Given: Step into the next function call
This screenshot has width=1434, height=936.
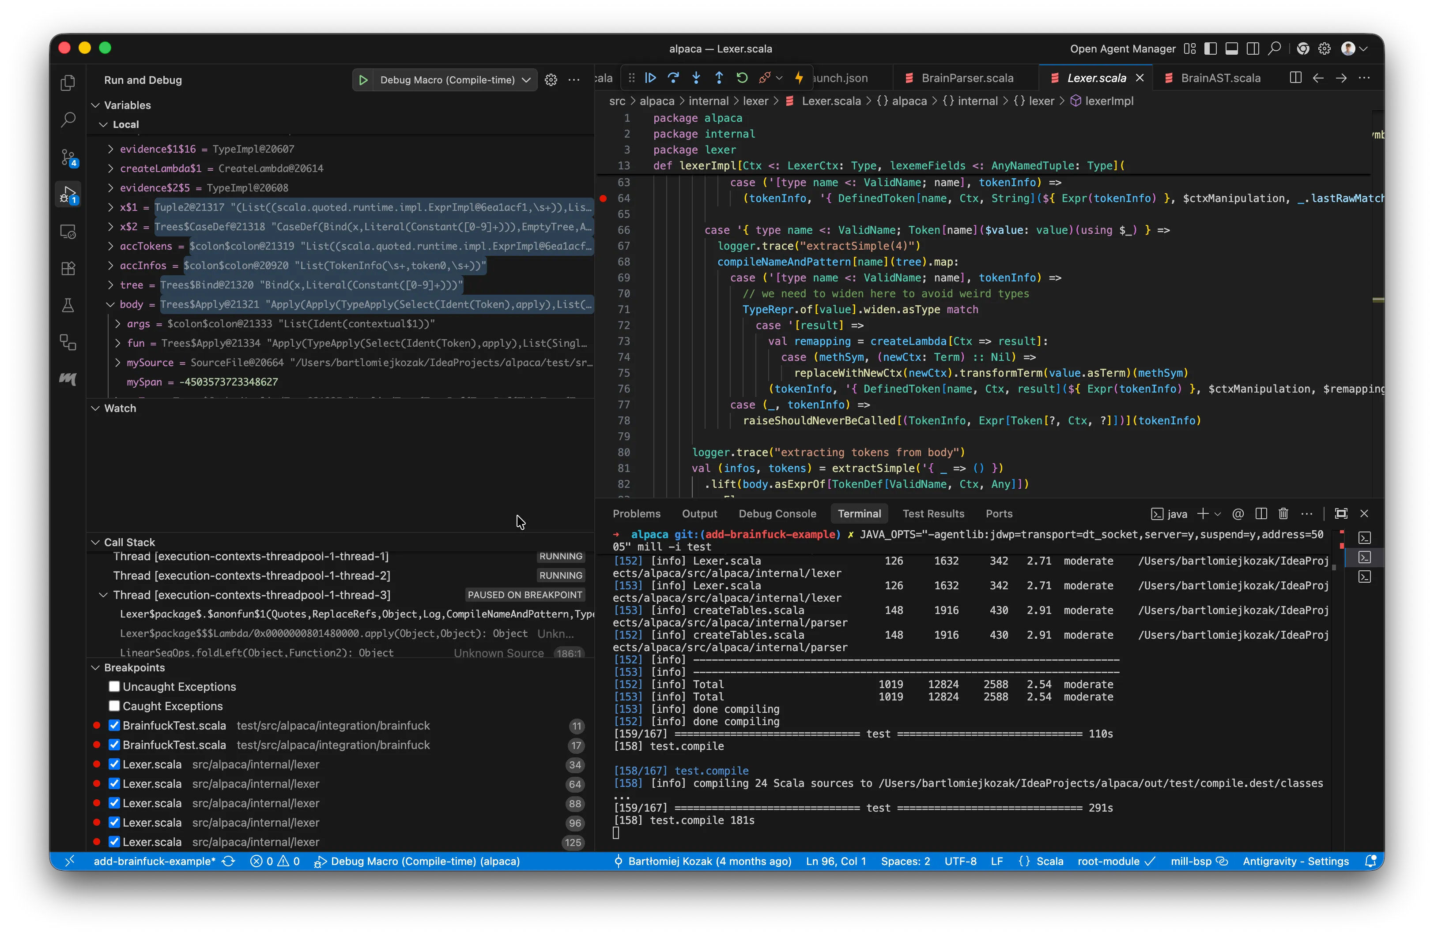Looking at the screenshot, I should tap(696, 78).
